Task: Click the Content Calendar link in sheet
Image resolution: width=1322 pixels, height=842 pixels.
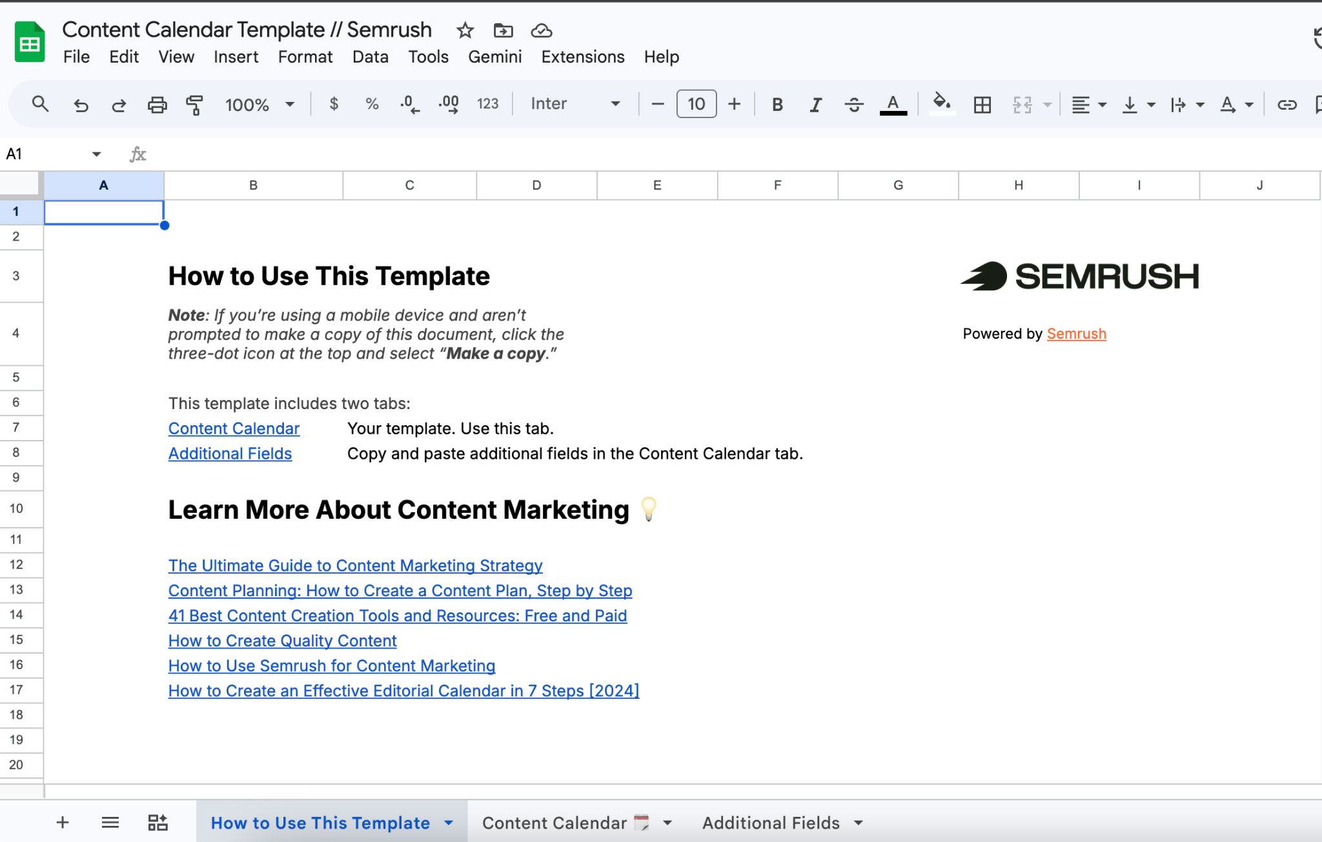Action: (x=234, y=428)
